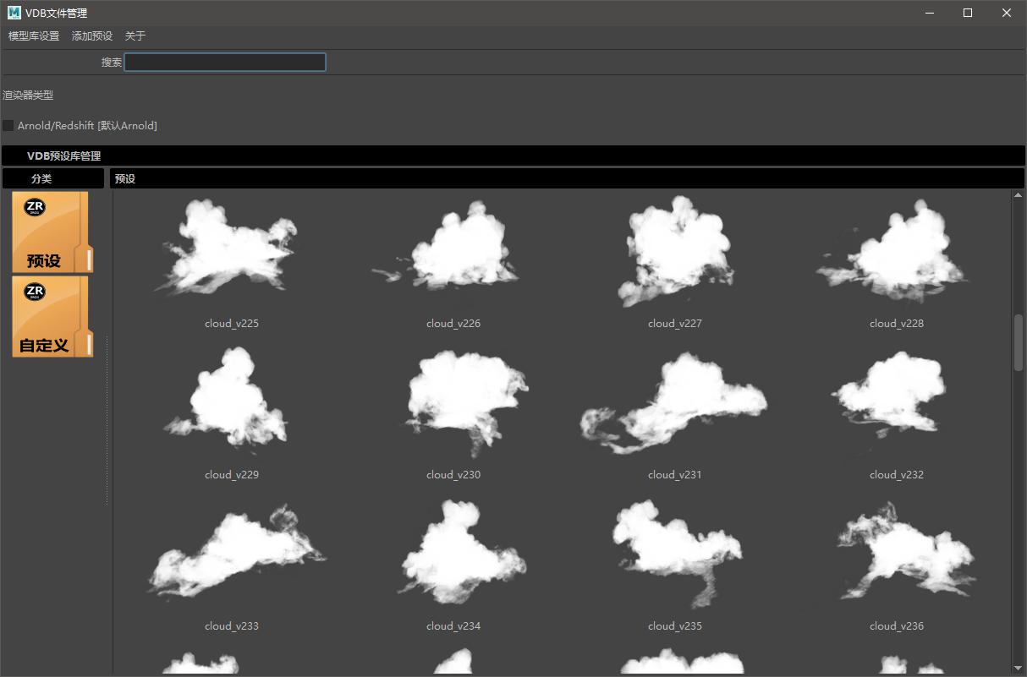Click the cloud_v233 cloud preset
This screenshot has width=1027, height=677.
(231, 554)
